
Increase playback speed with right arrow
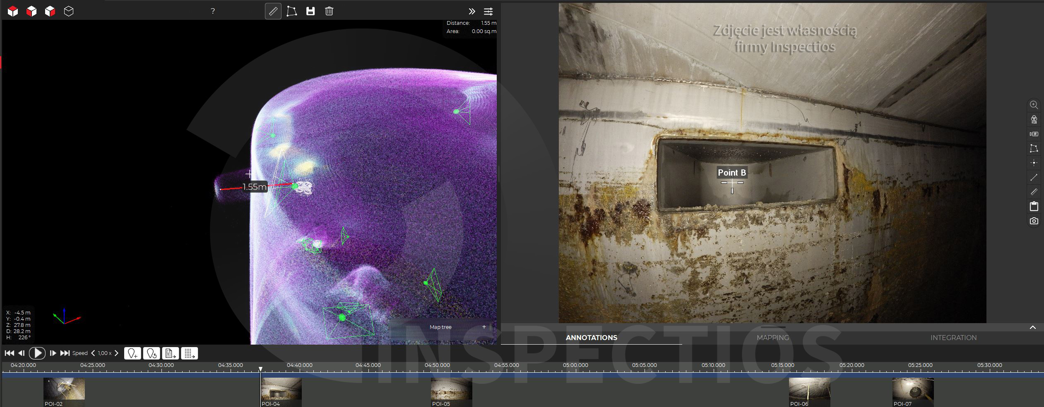[x=116, y=353]
